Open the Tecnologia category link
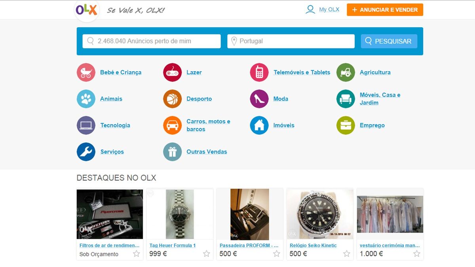This screenshot has height=267, width=475. pyautogui.click(x=115, y=125)
